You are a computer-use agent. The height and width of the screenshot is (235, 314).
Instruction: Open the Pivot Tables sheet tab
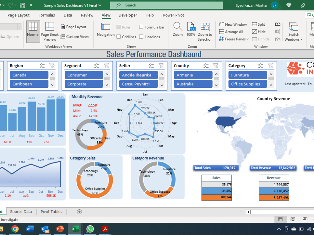click(x=51, y=211)
